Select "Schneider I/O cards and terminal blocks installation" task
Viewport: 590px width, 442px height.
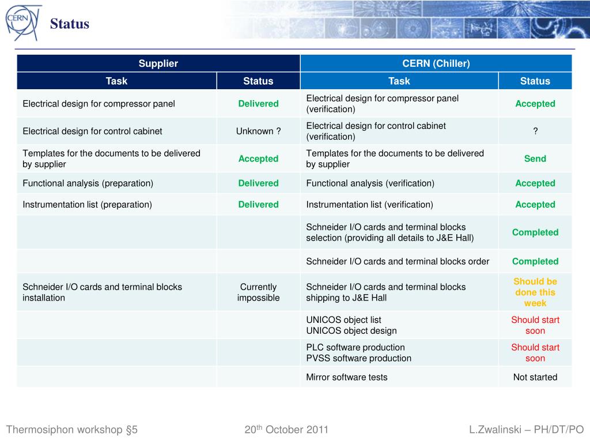[x=103, y=292]
